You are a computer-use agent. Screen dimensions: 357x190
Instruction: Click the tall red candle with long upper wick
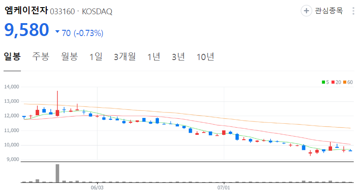(57, 104)
